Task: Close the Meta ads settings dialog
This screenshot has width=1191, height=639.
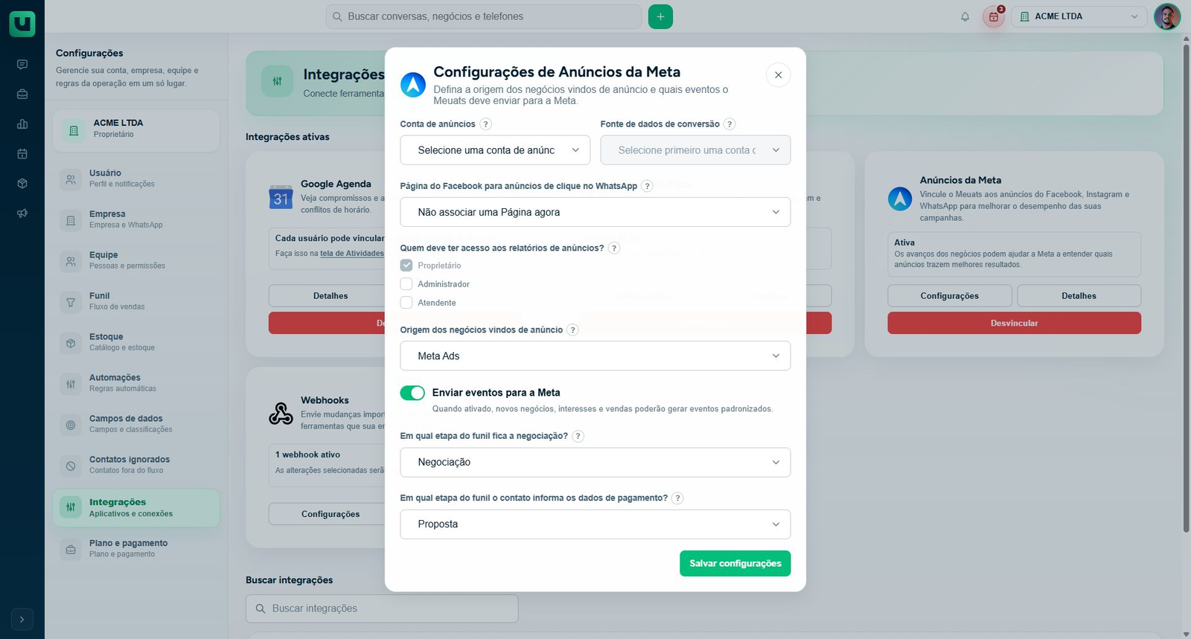Action: [778, 75]
